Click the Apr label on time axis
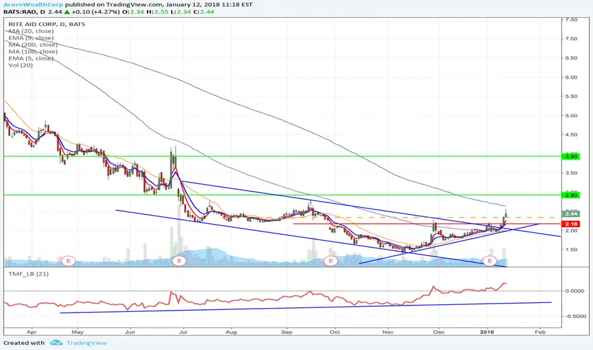The width and height of the screenshot is (593, 350). pyautogui.click(x=32, y=332)
